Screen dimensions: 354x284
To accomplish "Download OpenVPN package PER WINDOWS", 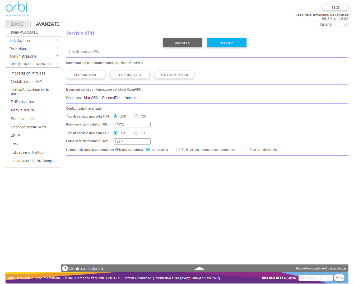I will point(86,75).
